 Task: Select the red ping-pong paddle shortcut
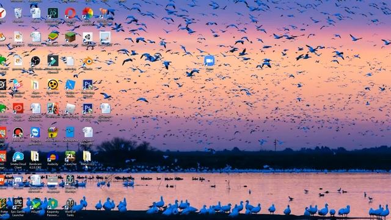coord(18,133)
